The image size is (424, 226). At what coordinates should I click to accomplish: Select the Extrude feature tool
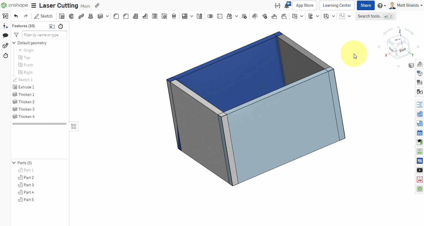62,16
